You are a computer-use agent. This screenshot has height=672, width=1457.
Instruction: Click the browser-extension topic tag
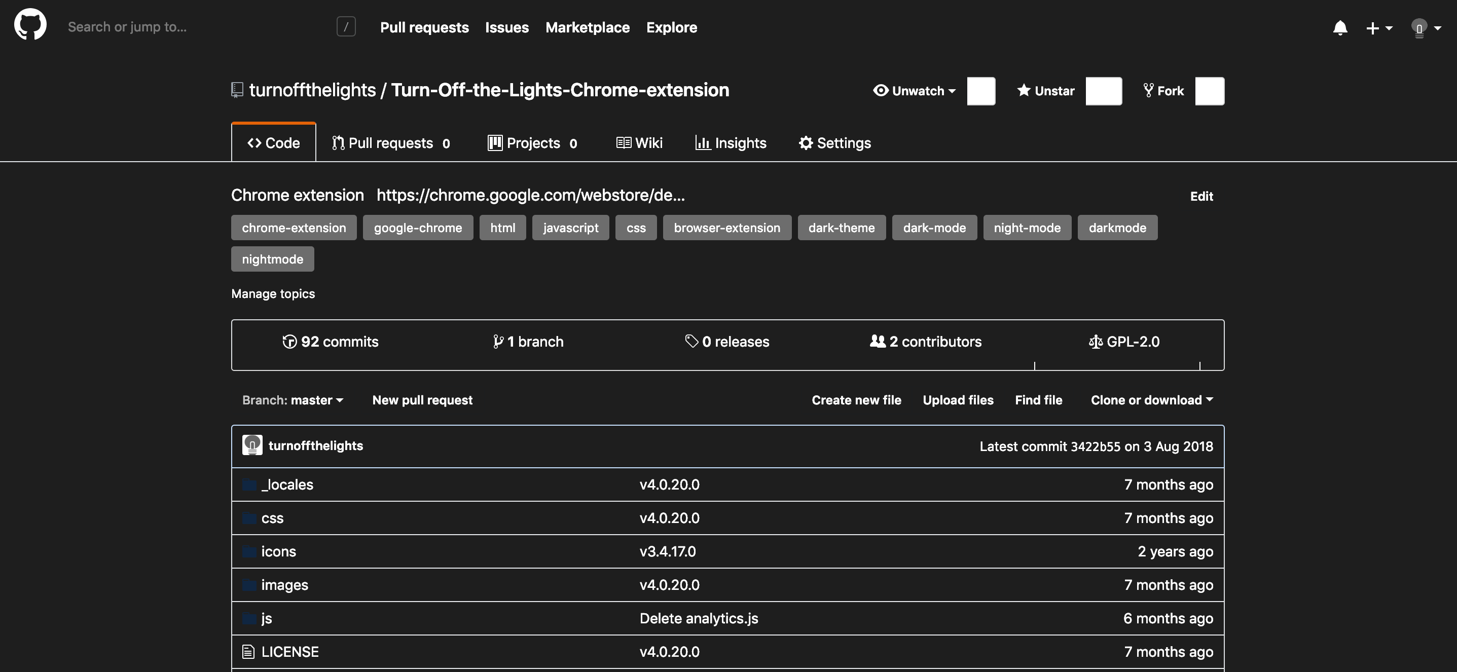point(727,228)
